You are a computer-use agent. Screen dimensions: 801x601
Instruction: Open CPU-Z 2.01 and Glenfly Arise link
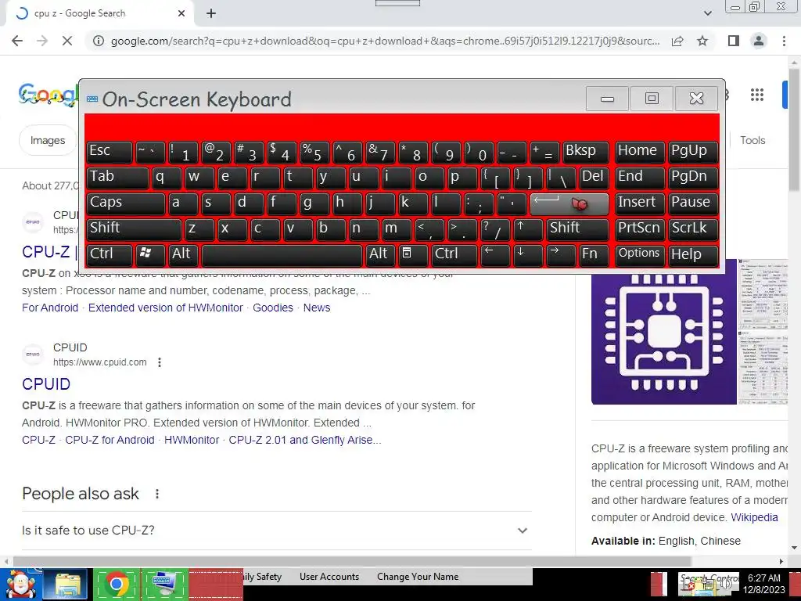click(305, 440)
